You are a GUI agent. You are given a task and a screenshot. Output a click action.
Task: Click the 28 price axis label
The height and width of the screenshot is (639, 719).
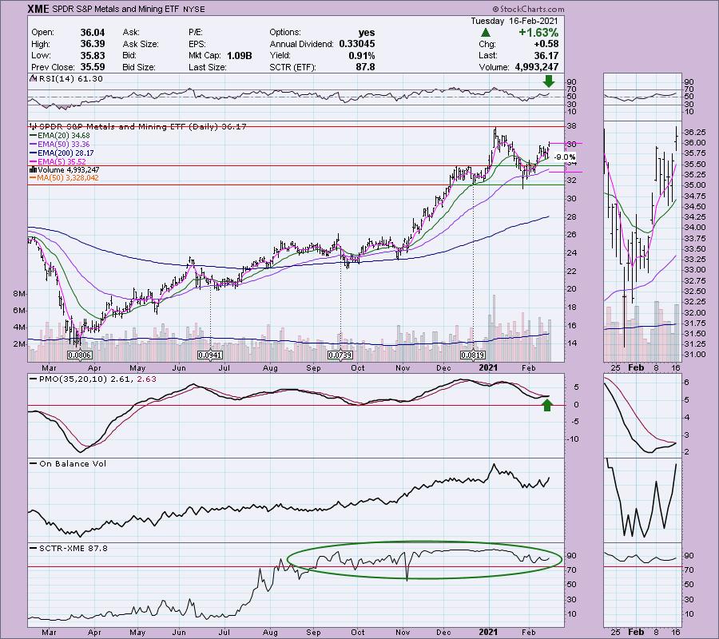point(571,216)
